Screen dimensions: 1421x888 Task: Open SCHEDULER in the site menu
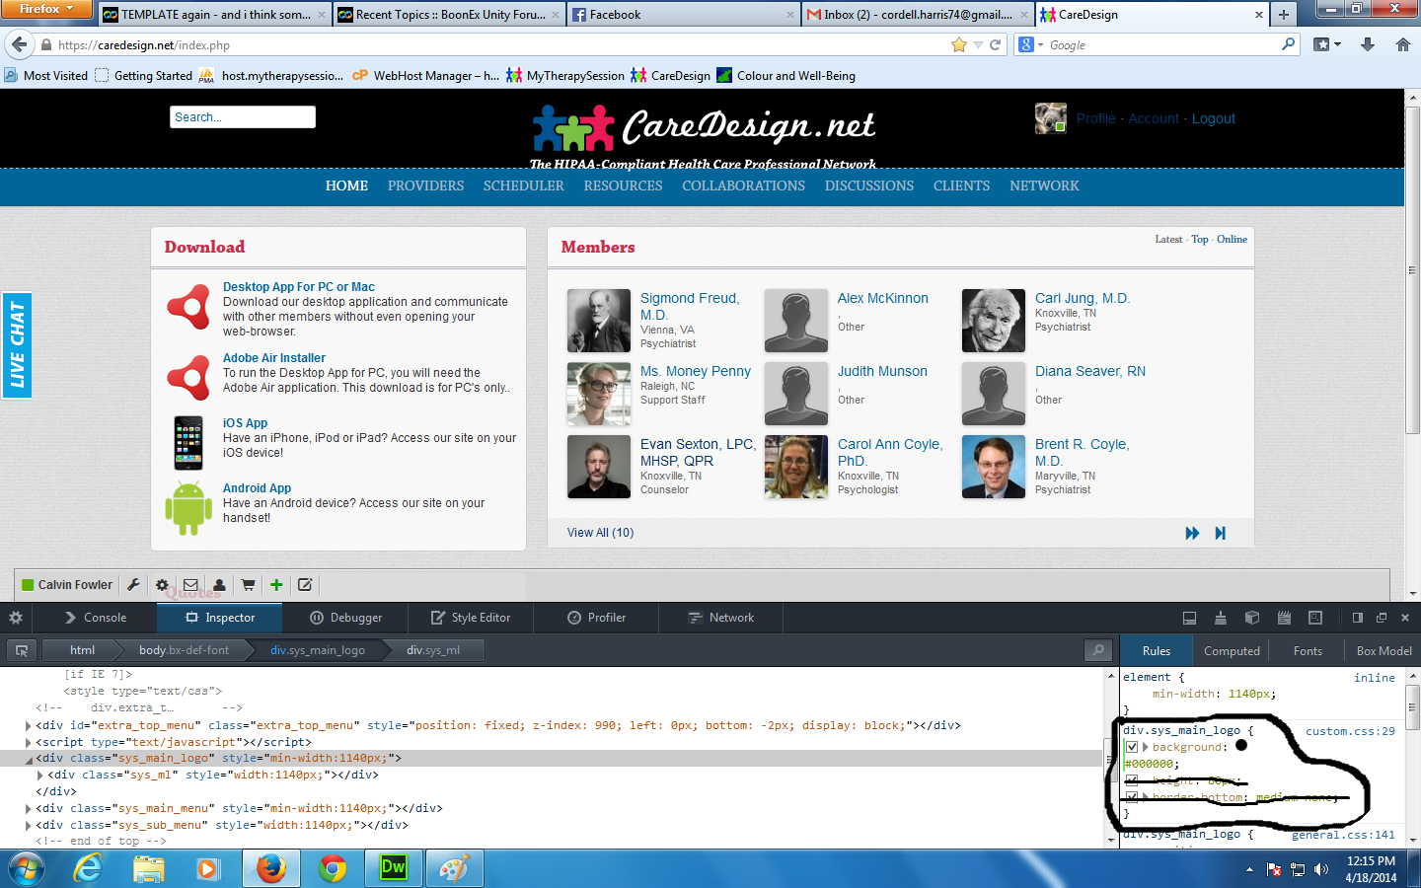coord(524,185)
